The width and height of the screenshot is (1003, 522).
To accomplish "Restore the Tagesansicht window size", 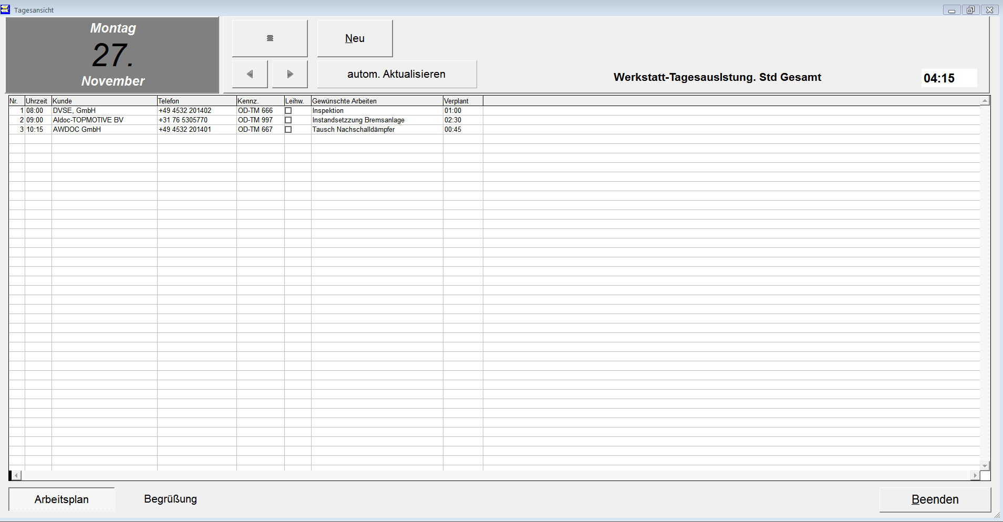I will click(970, 10).
